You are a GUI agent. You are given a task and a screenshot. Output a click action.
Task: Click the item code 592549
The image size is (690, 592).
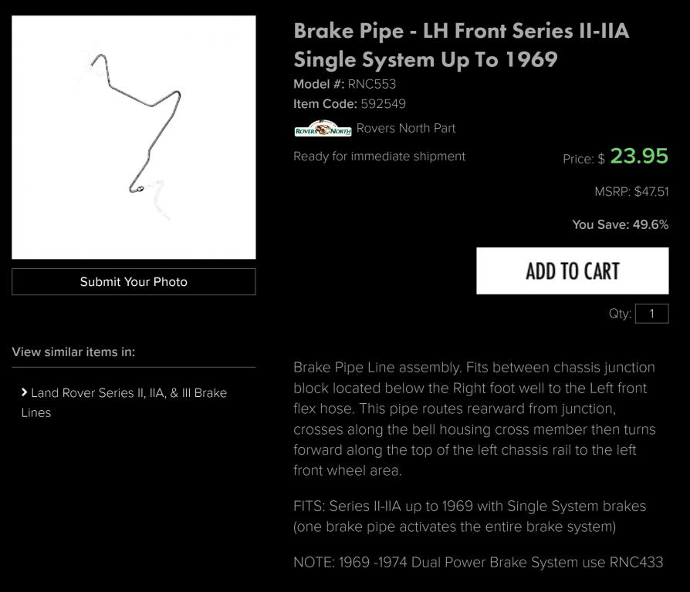(x=383, y=104)
